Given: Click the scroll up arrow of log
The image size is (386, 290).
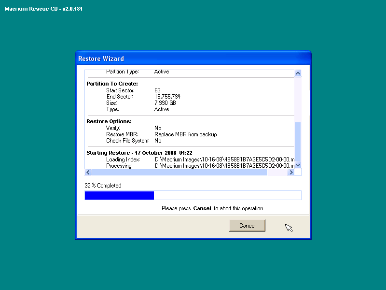Looking at the screenshot, I should click(298, 73).
